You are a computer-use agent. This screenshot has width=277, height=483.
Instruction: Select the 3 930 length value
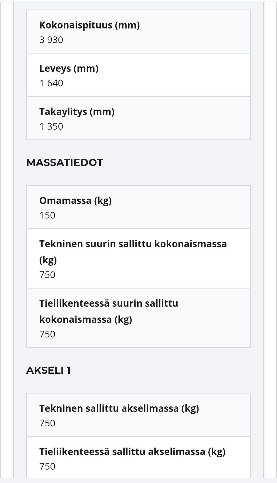pos(51,40)
